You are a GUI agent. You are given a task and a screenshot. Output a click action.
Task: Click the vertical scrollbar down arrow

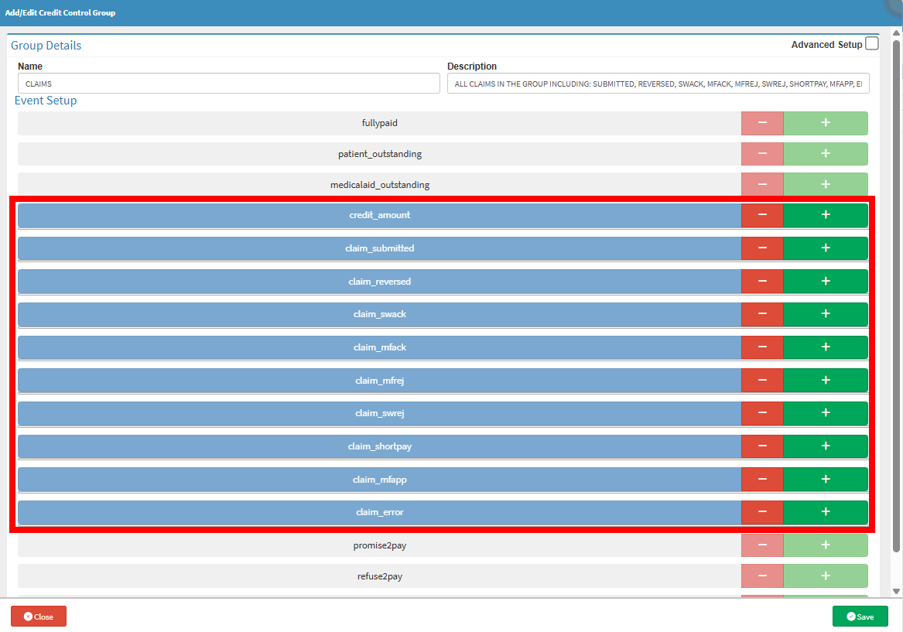tap(896, 591)
